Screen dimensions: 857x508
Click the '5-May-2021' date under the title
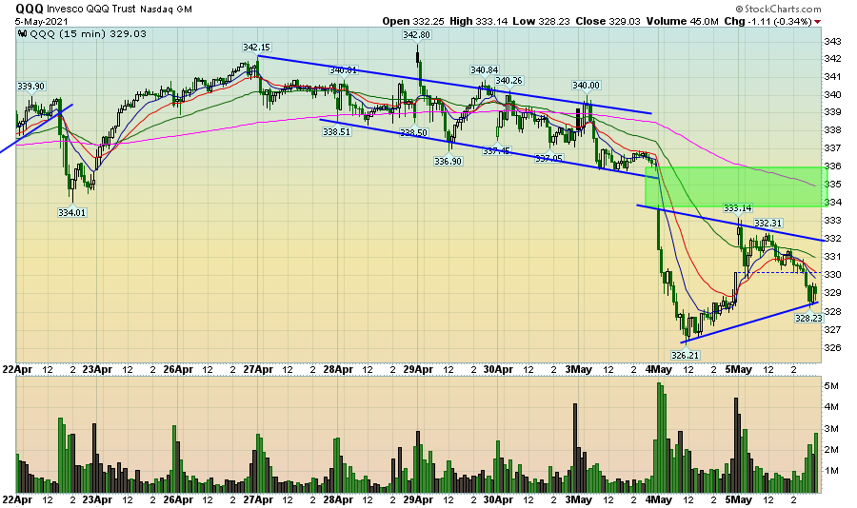tap(41, 21)
